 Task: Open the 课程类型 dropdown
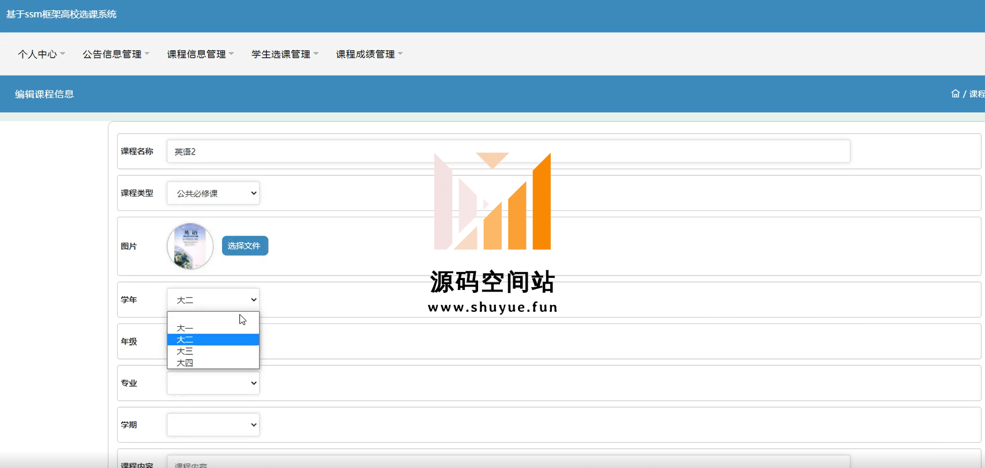pos(213,193)
